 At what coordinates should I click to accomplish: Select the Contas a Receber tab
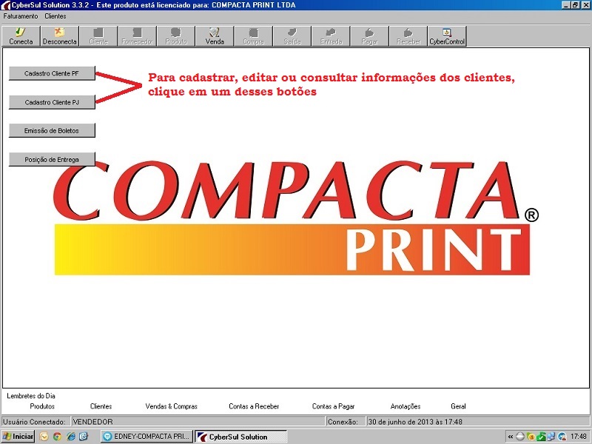(254, 406)
